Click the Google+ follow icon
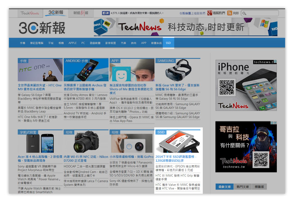 click(x=210, y=13)
